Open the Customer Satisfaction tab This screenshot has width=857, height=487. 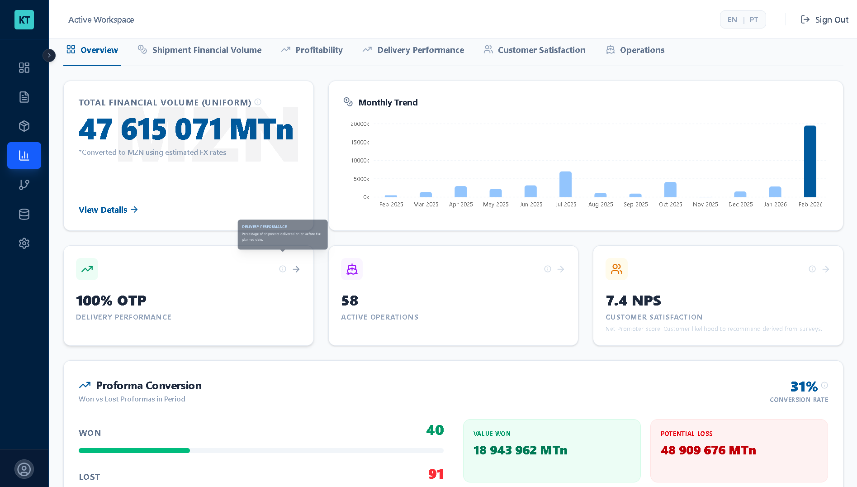coord(541,50)
